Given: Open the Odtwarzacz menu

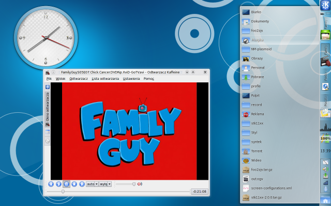Looking at the screenshot, I should [x=79, y=79].
